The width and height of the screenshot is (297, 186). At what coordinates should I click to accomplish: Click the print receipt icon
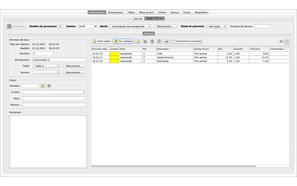(x=166, y=41)
